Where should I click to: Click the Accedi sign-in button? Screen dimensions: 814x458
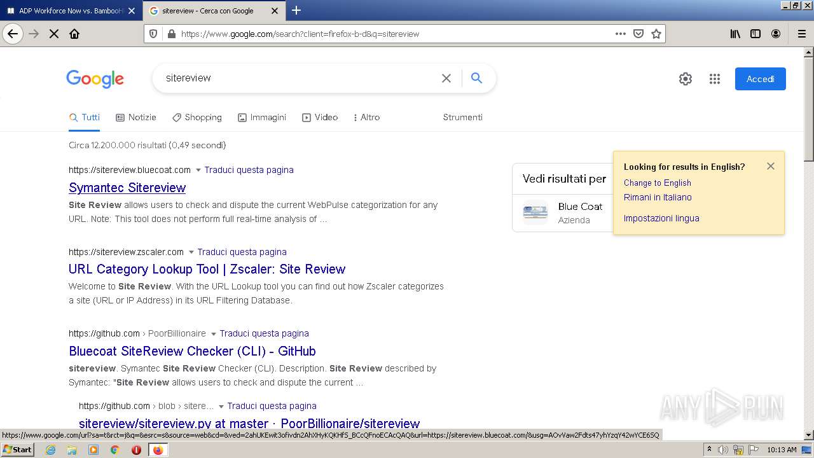pos(760,79)
